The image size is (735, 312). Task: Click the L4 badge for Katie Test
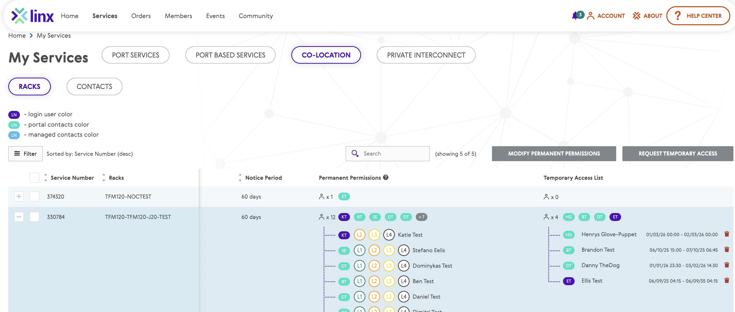click(x=389, y=234)
